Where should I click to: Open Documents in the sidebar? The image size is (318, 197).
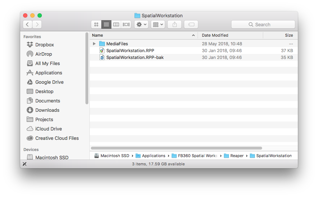click(x=43, y=101)
